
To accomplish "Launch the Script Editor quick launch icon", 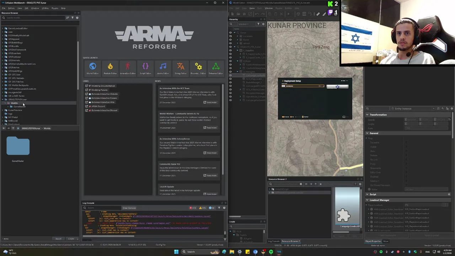I will [145, 68].
